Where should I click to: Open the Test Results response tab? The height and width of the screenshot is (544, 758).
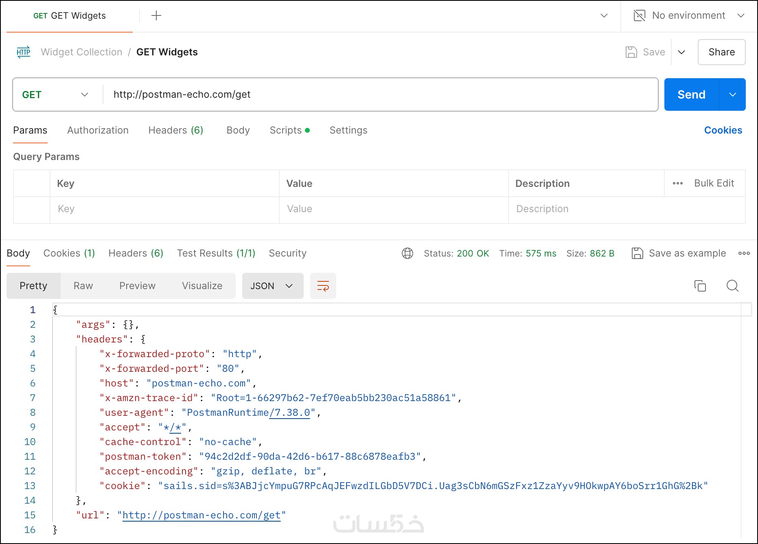point(216,253)
